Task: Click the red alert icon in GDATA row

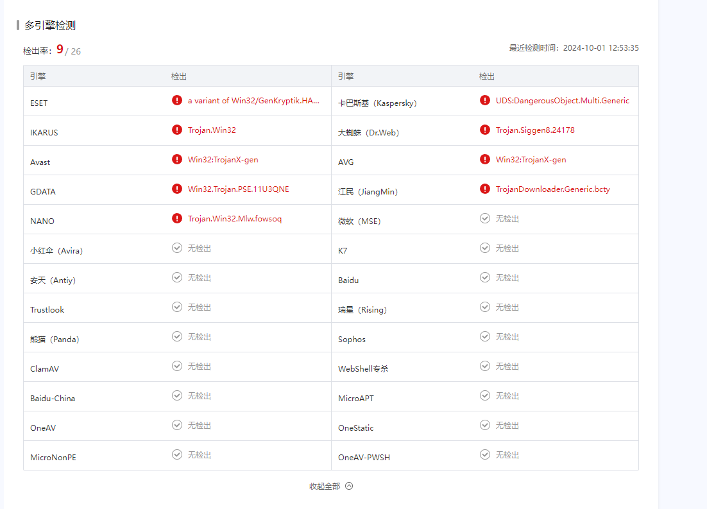Action: (177, 189)
